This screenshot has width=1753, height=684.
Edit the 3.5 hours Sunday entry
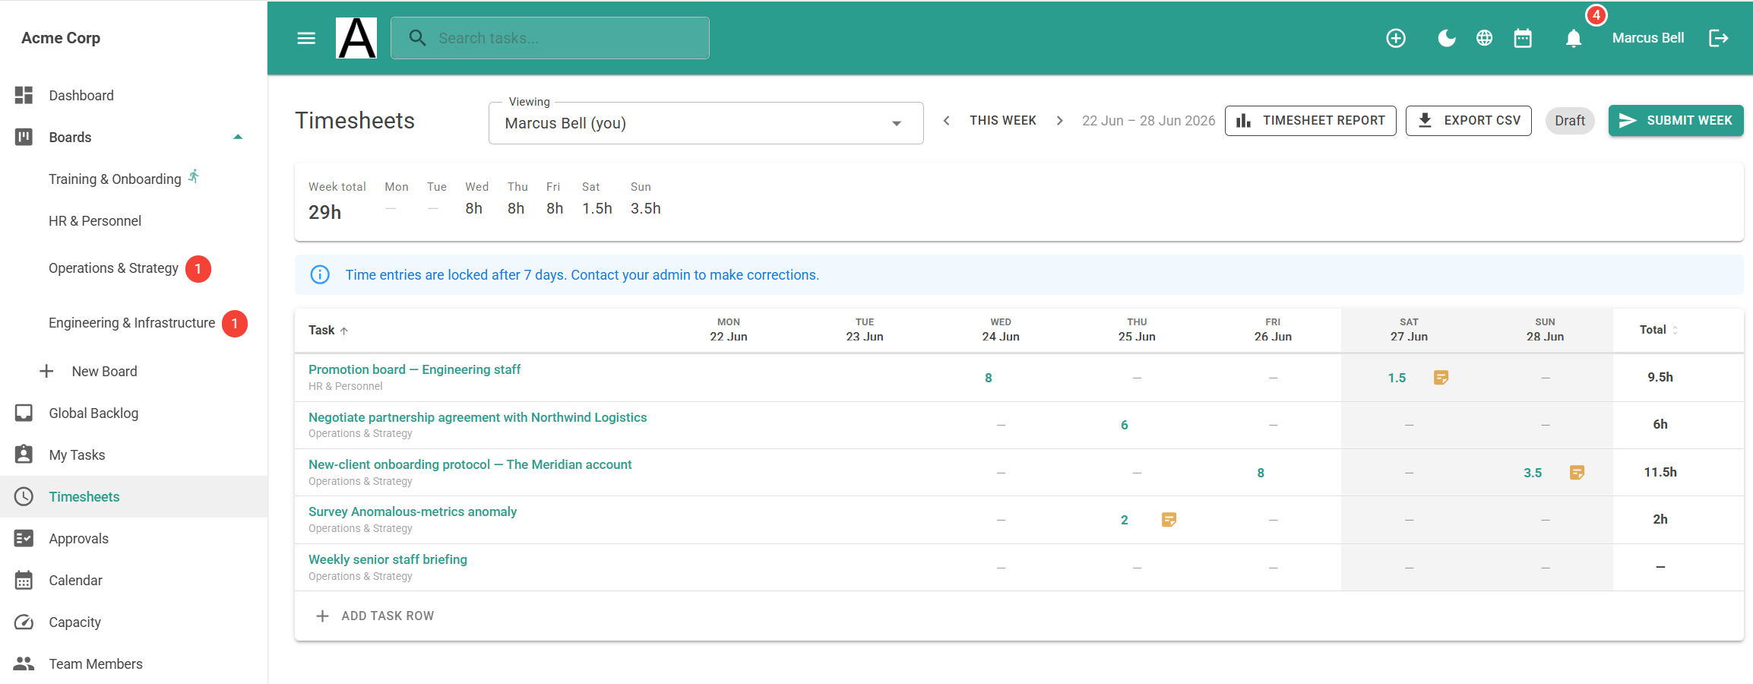click(1533, 473)
